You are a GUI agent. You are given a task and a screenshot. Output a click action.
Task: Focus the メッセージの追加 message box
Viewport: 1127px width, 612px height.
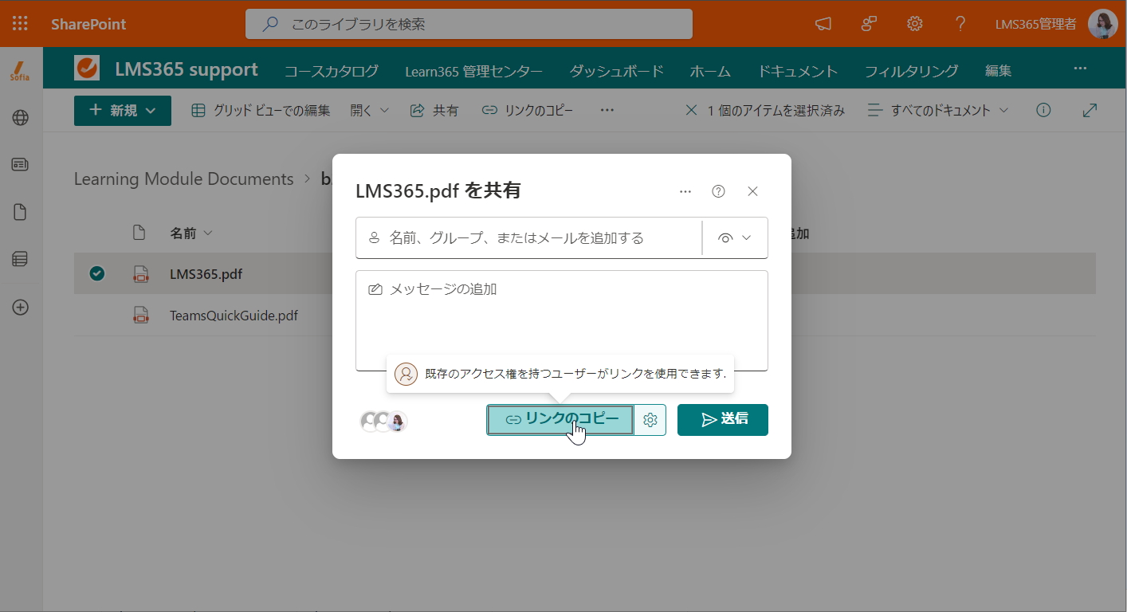(562, 320)
